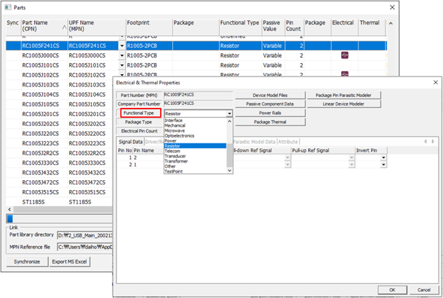Open the Functional Type combo box

click(x=229, y=114)
